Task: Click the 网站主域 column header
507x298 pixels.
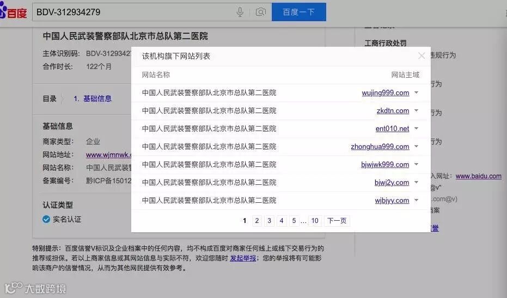Action: (405, 75)
